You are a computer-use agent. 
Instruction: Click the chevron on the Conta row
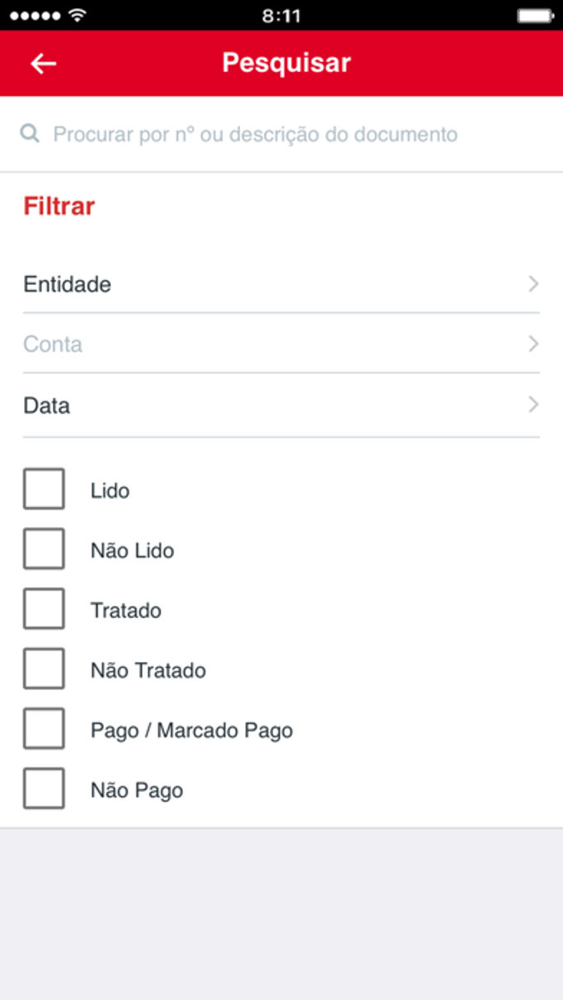point(534,345)
